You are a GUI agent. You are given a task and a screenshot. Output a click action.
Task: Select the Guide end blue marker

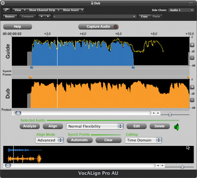(x=133, y=67)
